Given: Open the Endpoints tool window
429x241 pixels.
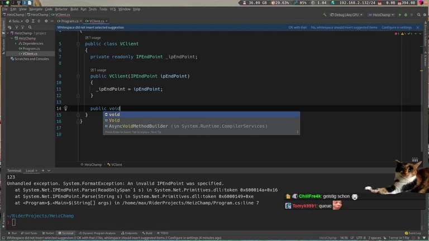Looking at the screenshot, I should 130,233.
